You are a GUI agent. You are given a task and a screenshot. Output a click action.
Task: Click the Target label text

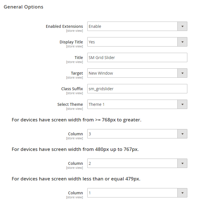(77, 73)
